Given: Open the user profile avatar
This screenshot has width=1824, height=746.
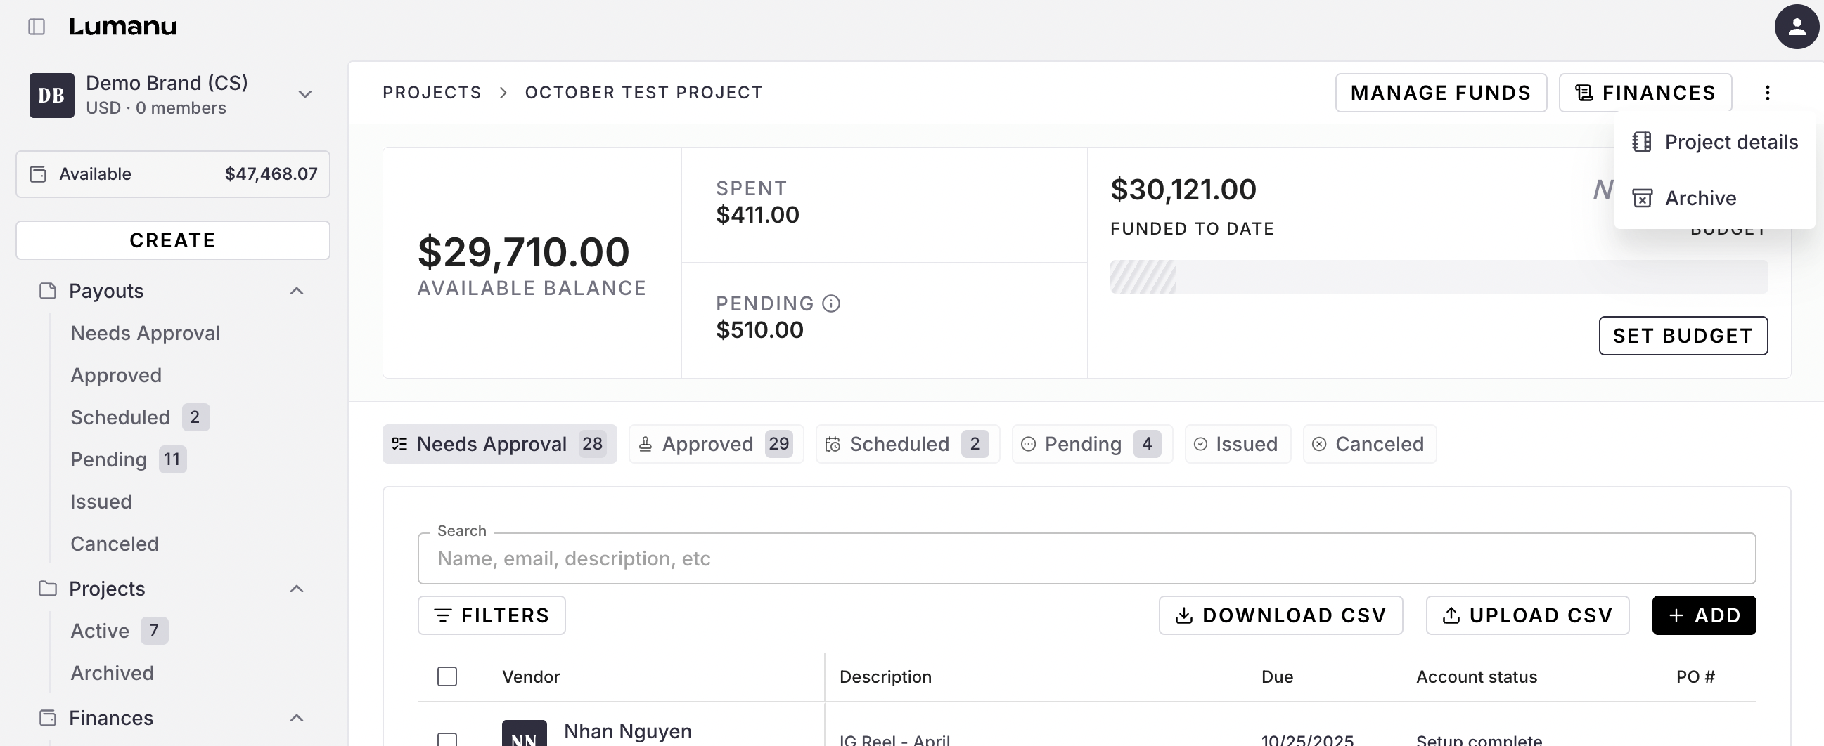Looking at the screenshot, I should pyautogui.click(x=1797, y=27).
